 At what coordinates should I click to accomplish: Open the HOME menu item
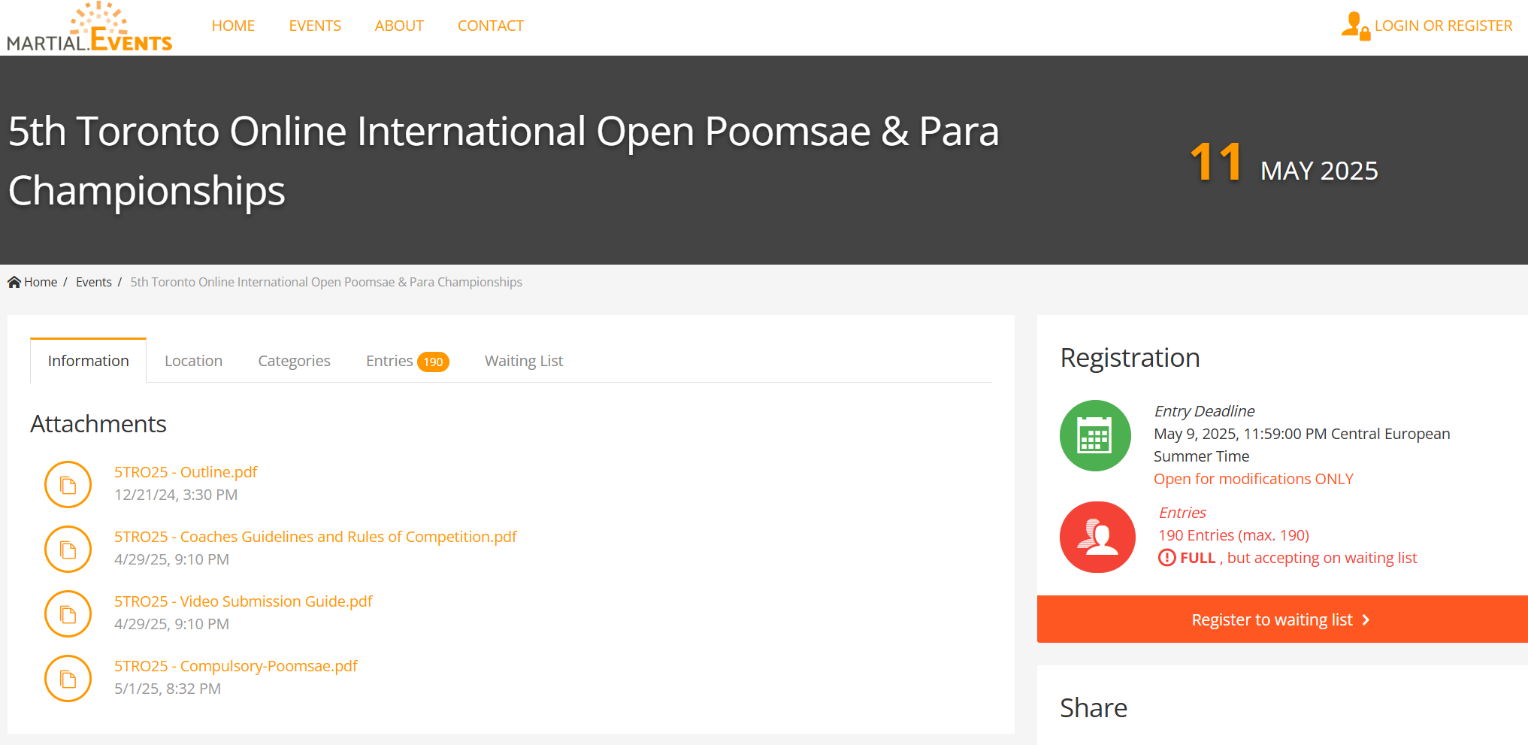(x=233, y=26)
